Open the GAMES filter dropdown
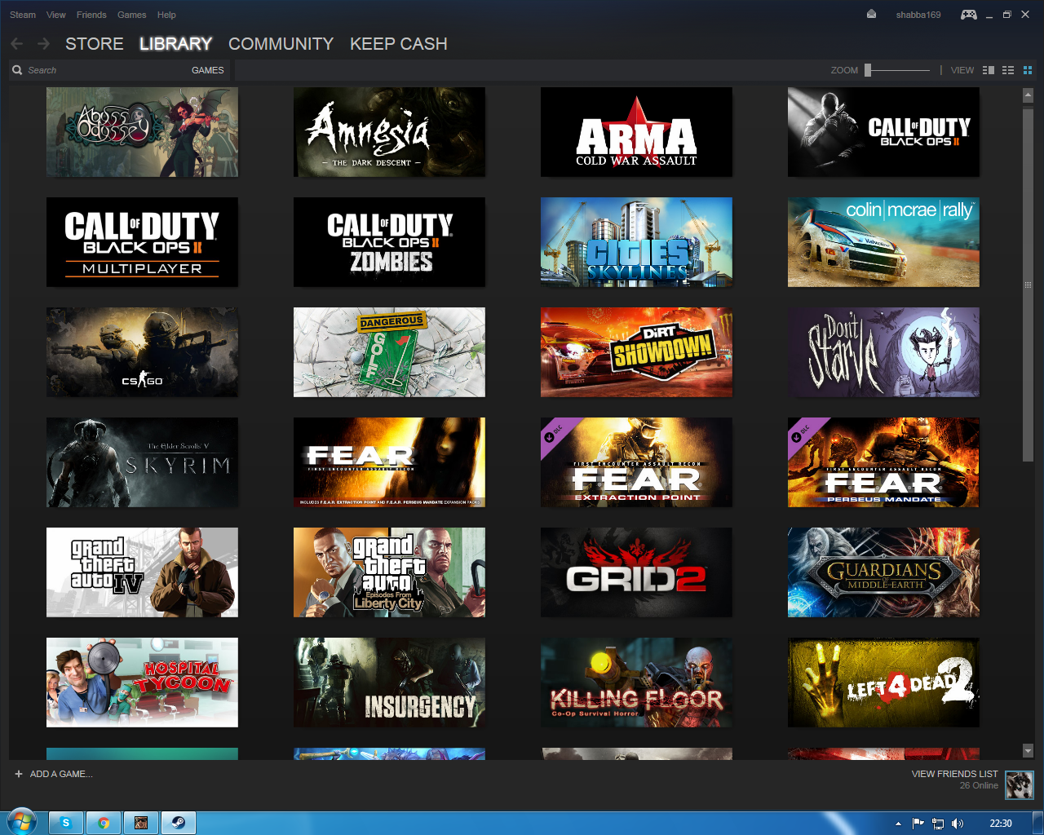This screenshot has height=835, width=1044. [207, 70]
